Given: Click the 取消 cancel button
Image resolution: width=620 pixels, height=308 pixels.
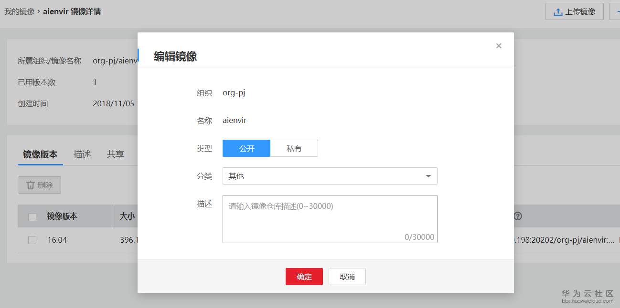Looking at the screenshot, I should (x=347, y=276).
